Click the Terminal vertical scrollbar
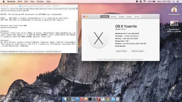This screenshot has width=182, height=102. (77, 37)
